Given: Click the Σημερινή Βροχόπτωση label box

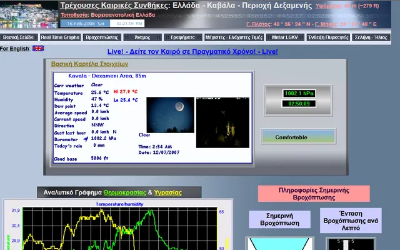Looking at the screenshot, I should (279, 219).
